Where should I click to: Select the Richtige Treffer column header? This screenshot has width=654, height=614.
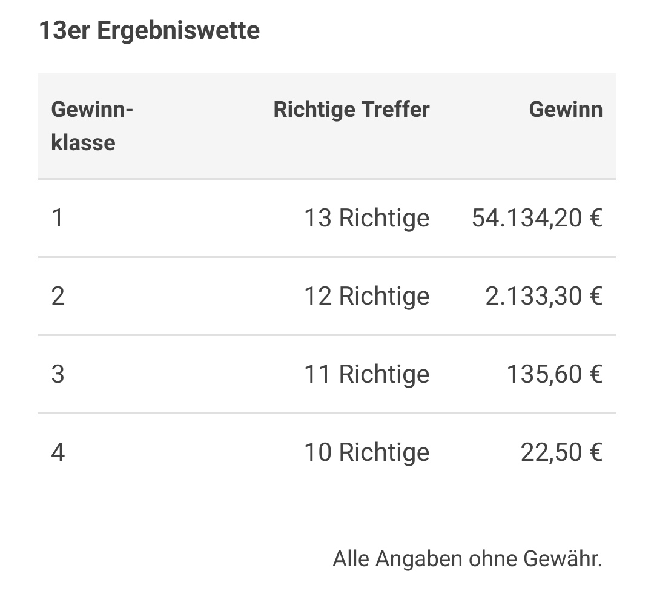click(351, 110)
